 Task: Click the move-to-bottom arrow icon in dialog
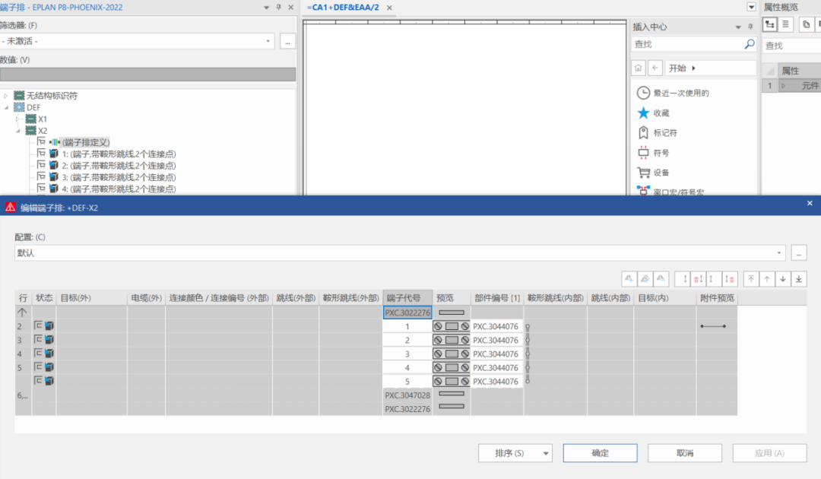pos(799,279)
